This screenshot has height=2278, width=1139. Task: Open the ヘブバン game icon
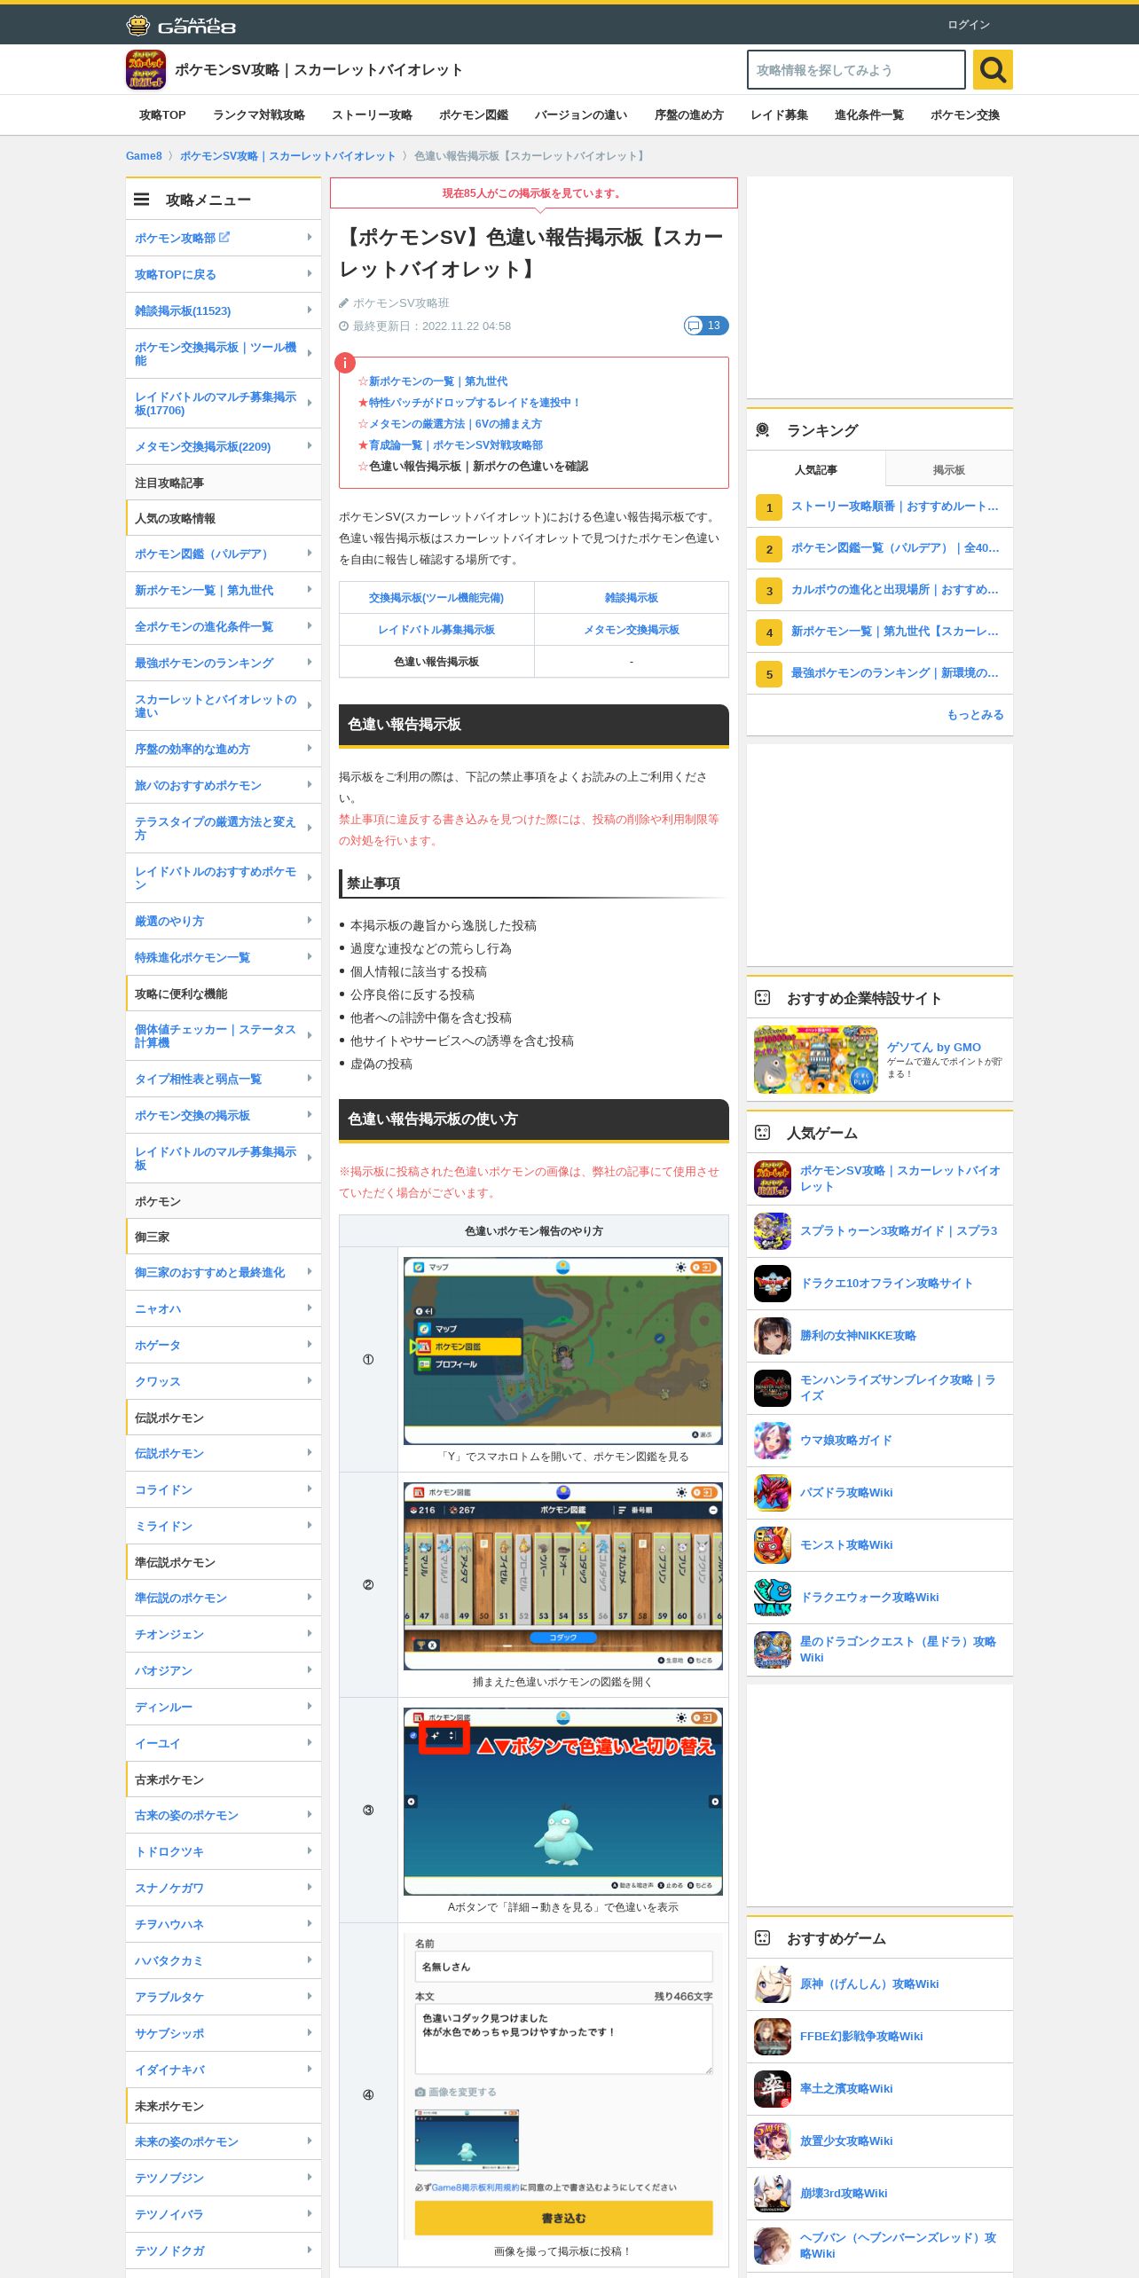click(x=773, y=2246)
